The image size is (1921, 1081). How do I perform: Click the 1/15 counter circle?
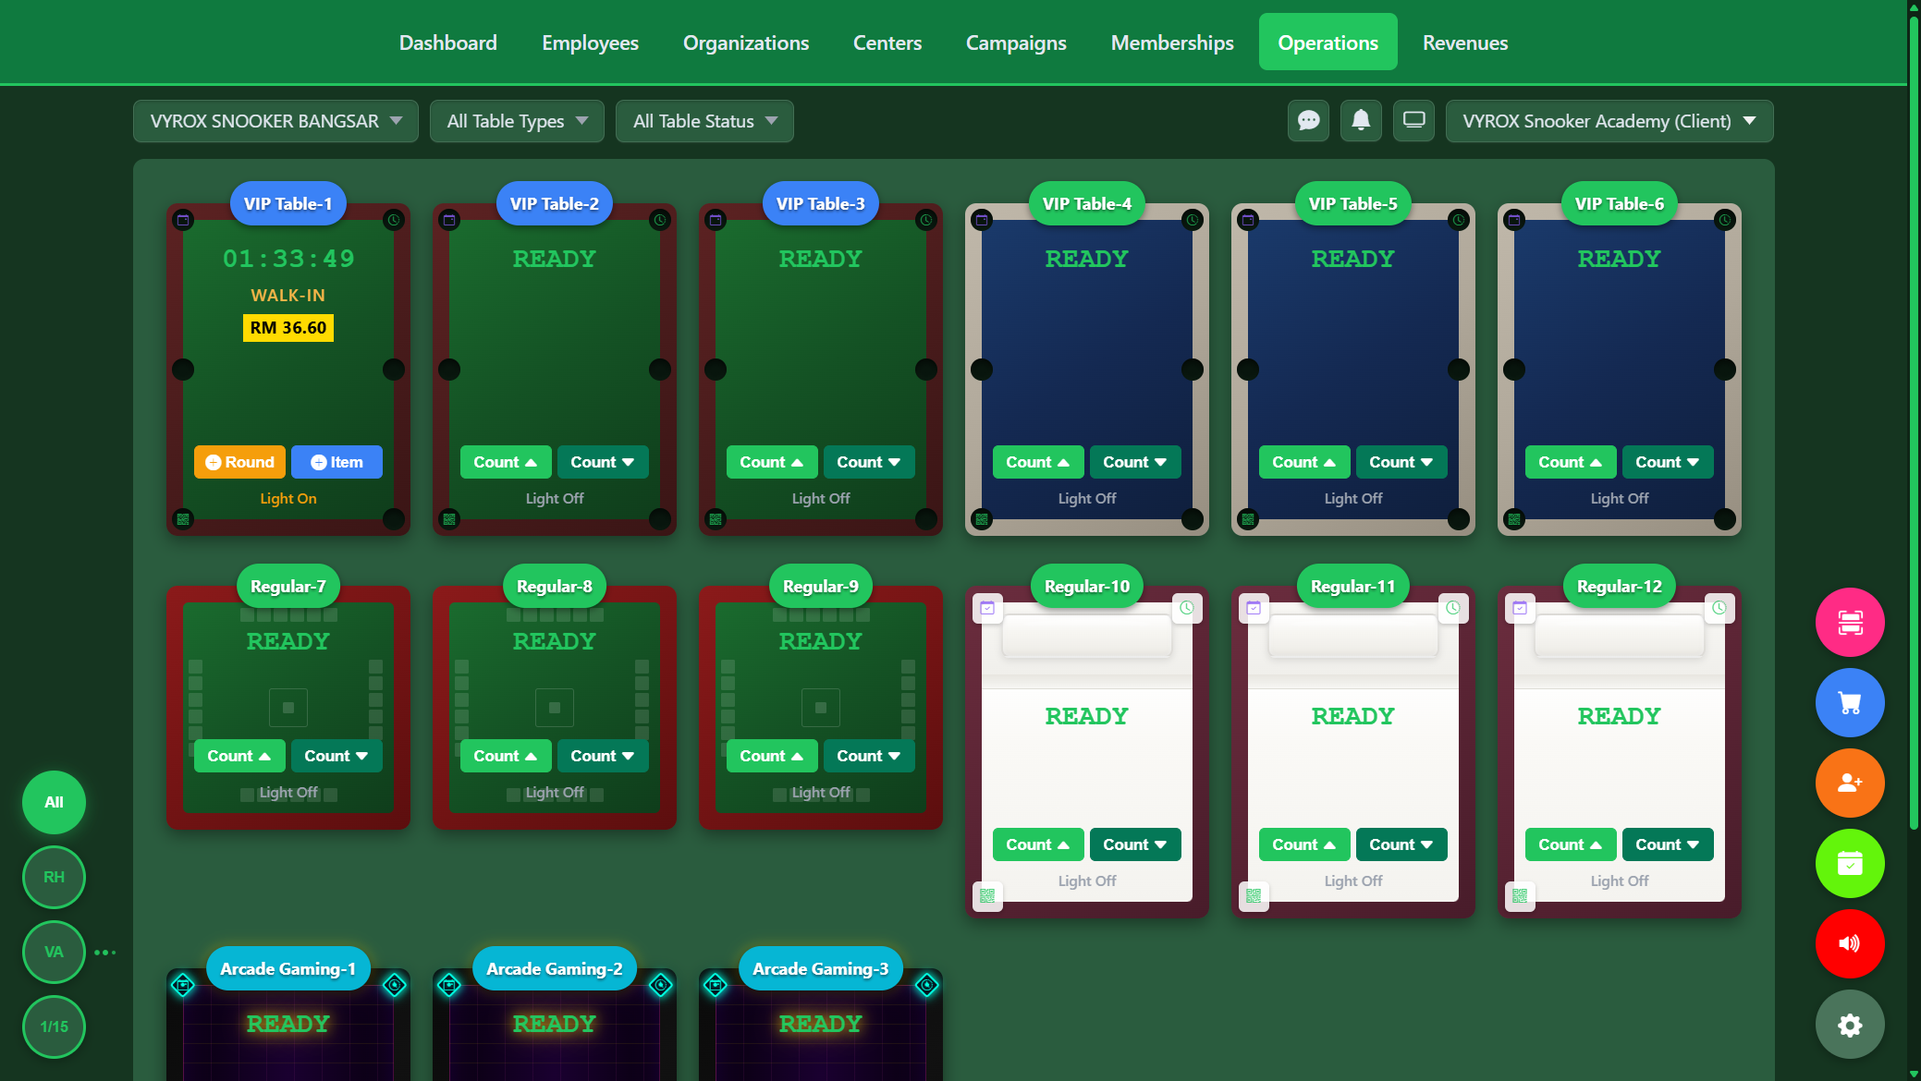coord(54,1026)
